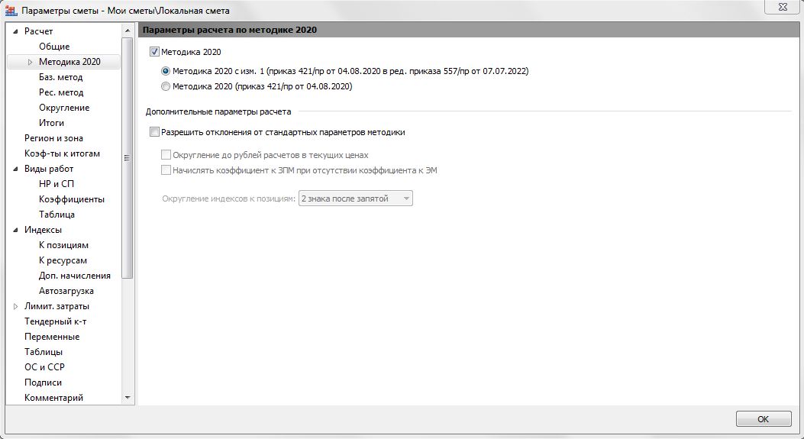The image size is (804, 439).
Task: Select the Индексы tree item
Action: click(x=43, y=230)
